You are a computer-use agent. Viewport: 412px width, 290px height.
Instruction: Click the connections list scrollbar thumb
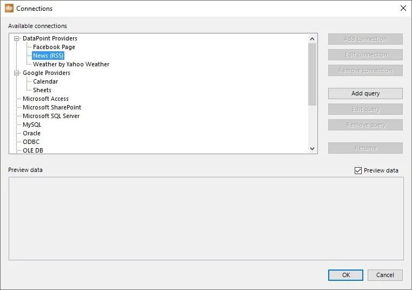coord(312,74)
